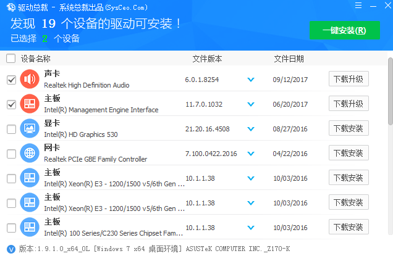This screenshot has height=256, width=393.
Task: Click the 已选择 2 个设备 text
Action: coord(45,38)
